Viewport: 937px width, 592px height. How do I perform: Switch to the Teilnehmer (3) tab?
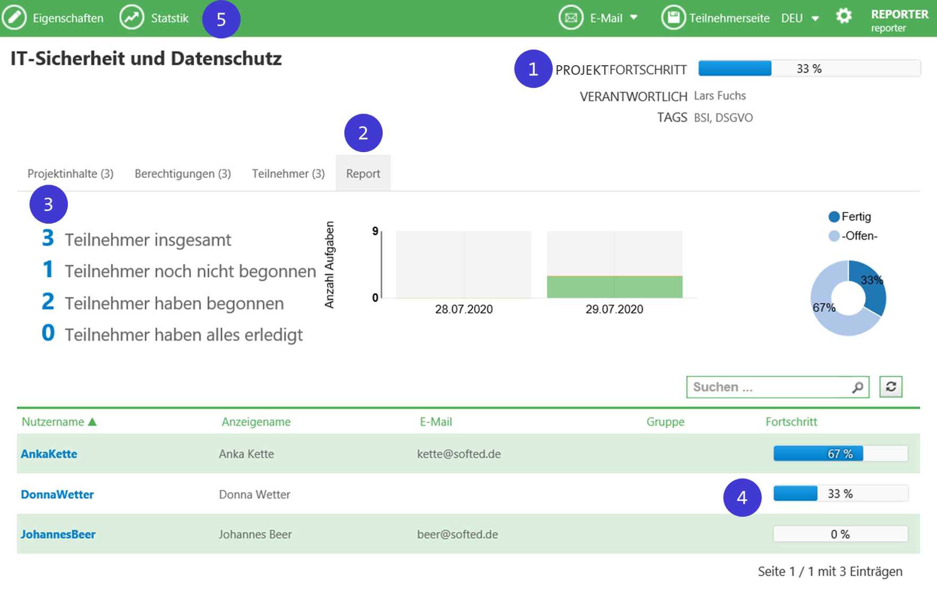point(288,173)
